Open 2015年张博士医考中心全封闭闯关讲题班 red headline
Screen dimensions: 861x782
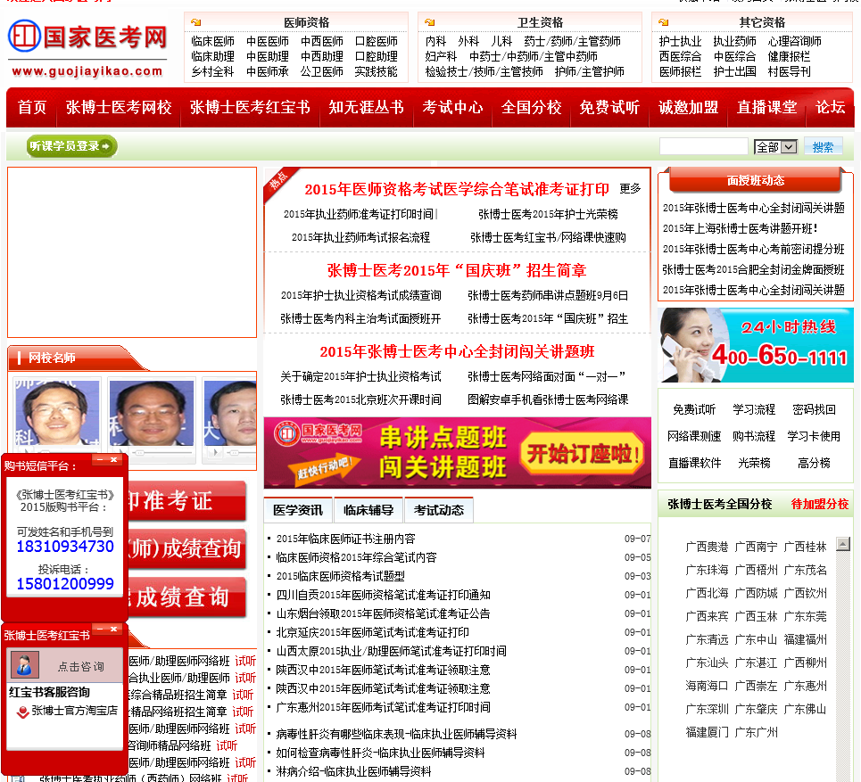click(457, 351)
